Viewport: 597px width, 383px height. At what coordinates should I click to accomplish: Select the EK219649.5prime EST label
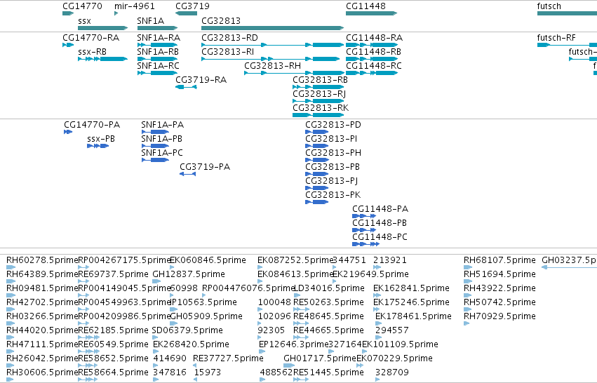click(371, 274)
